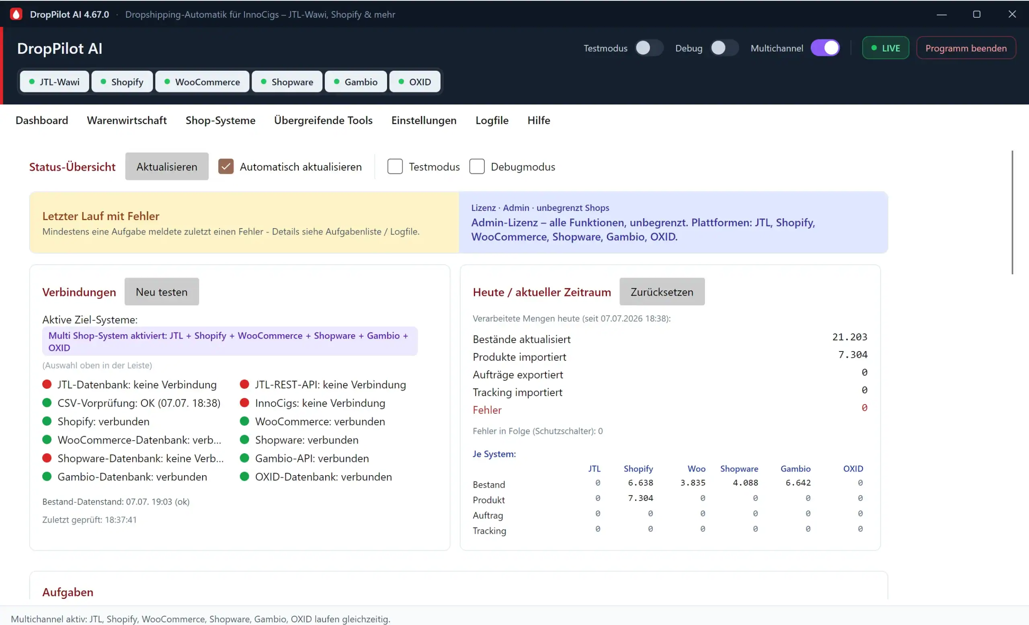Open the Shop-Systeme menu
1029x625 pixels.
pos(221,120)
